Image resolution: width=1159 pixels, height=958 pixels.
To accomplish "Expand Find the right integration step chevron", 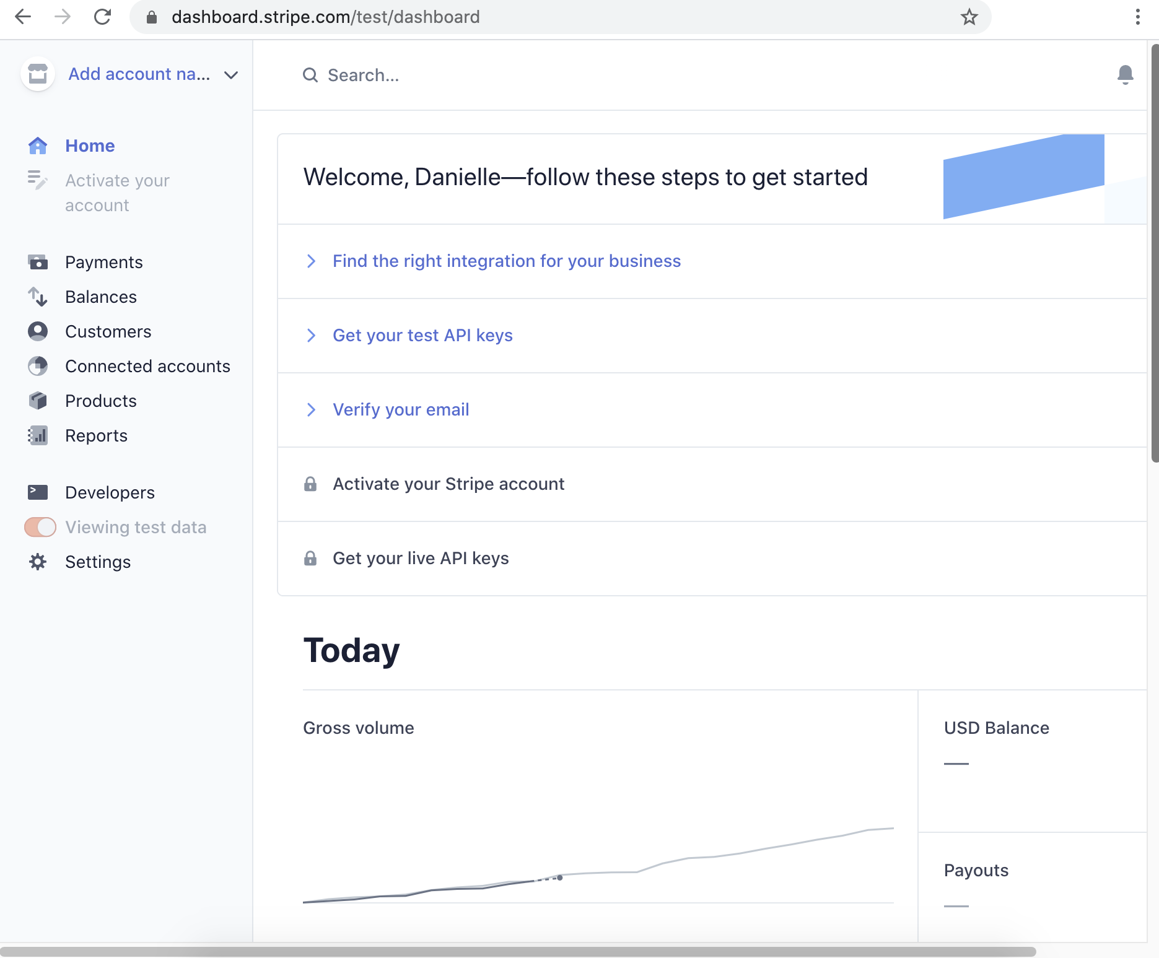I will tap(312, 261).
